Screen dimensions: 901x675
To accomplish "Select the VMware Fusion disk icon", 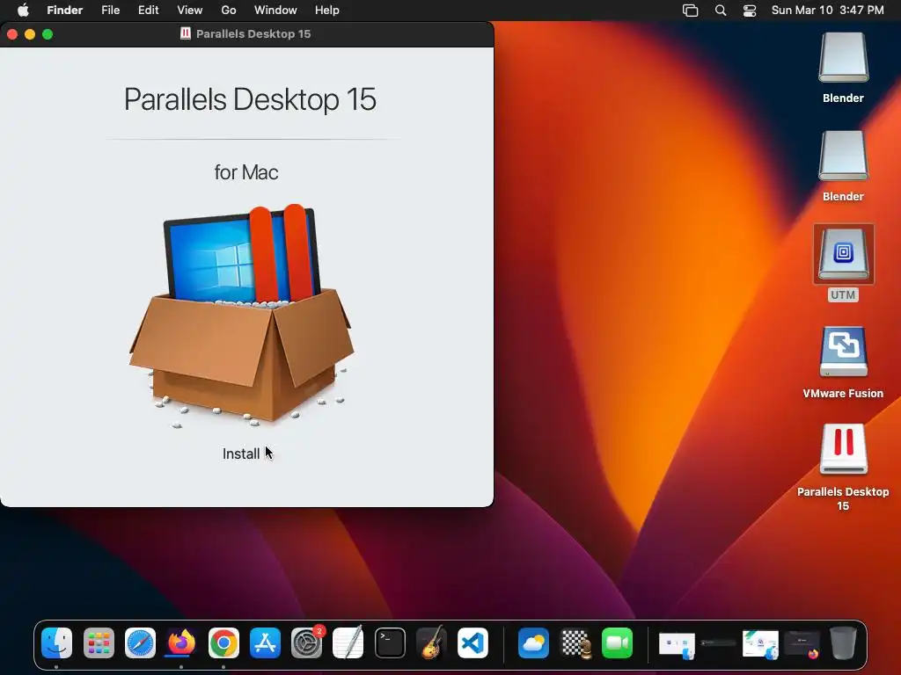I will [x=843, y=352].
